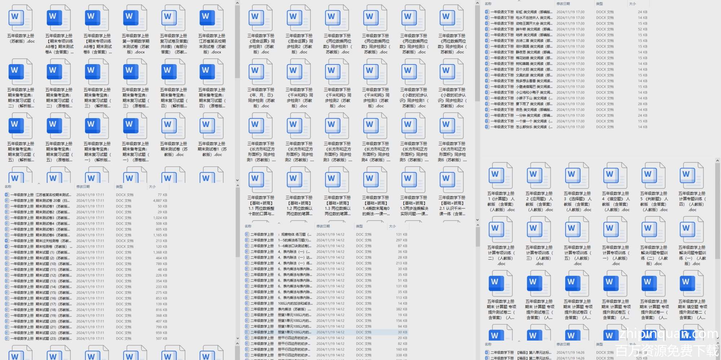Viewport: 721px width, 360px height.
Task: Click scroll-up arrow of top-left icon pane
Action: pyautogui.click(x=237, y=3)
